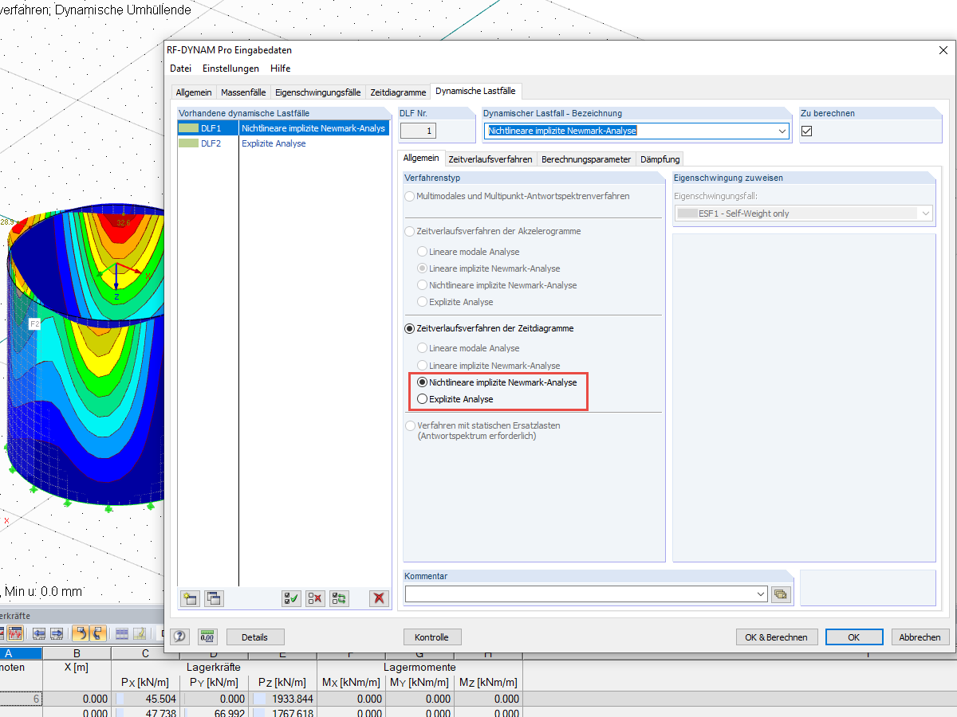Click the Abbrechen button

click(x=920, y=637)
